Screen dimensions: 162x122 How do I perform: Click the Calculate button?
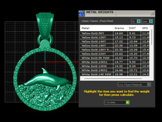(117, 102)
